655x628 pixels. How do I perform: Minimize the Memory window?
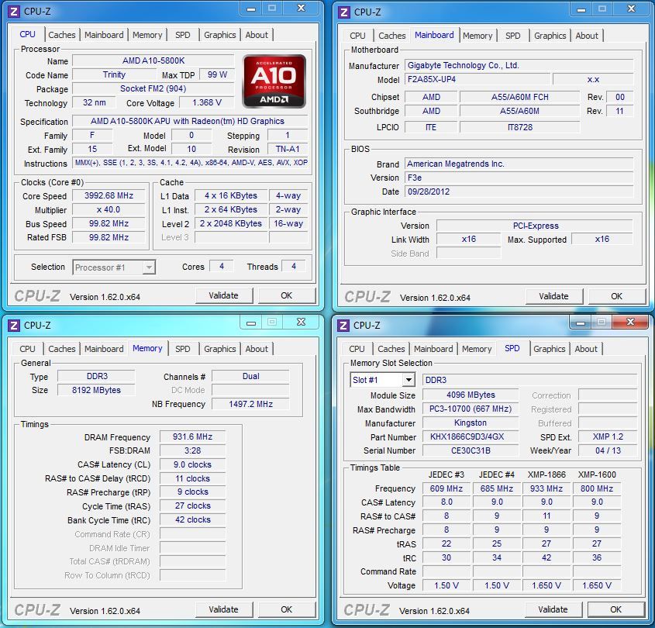pos(251,323)
